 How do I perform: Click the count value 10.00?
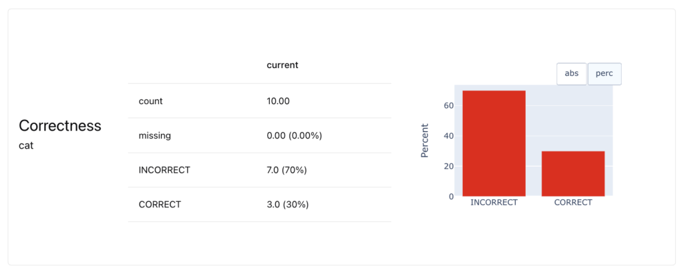278,101
